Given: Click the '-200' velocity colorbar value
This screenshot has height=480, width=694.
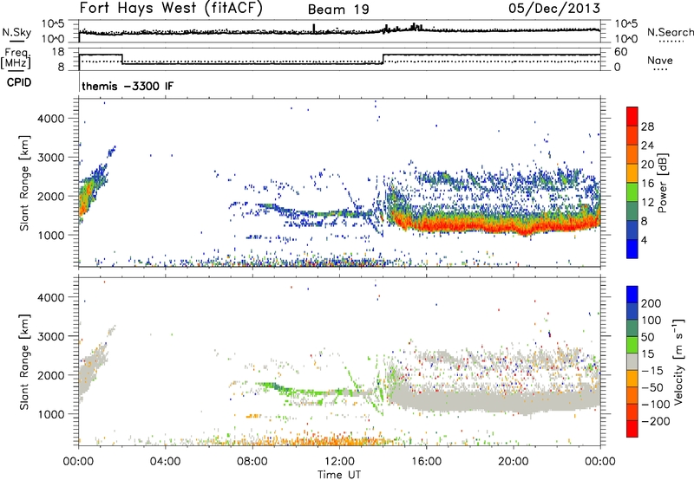Looking at the screenshot, I should (x=656, y=421).
